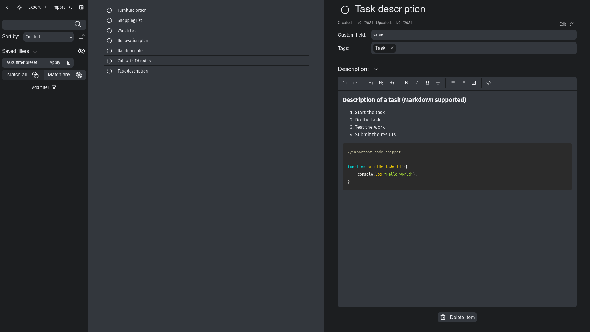Apply the Tasks filter preset
Screen dimensions: 590x332
click(55, 63)
